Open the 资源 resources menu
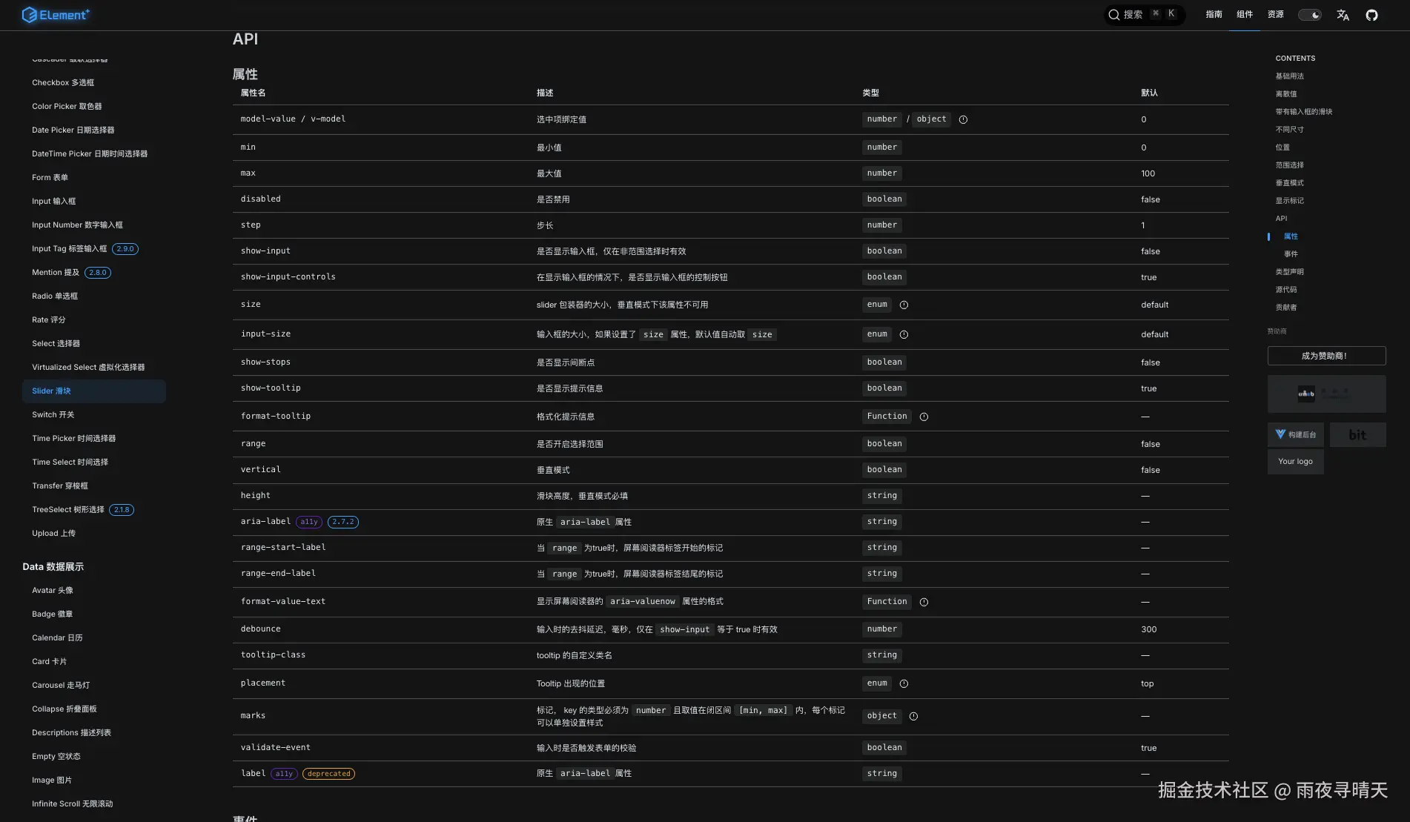Image resolution: width=1410 pixels, height=822 pixels. (x=1276, y=15)
